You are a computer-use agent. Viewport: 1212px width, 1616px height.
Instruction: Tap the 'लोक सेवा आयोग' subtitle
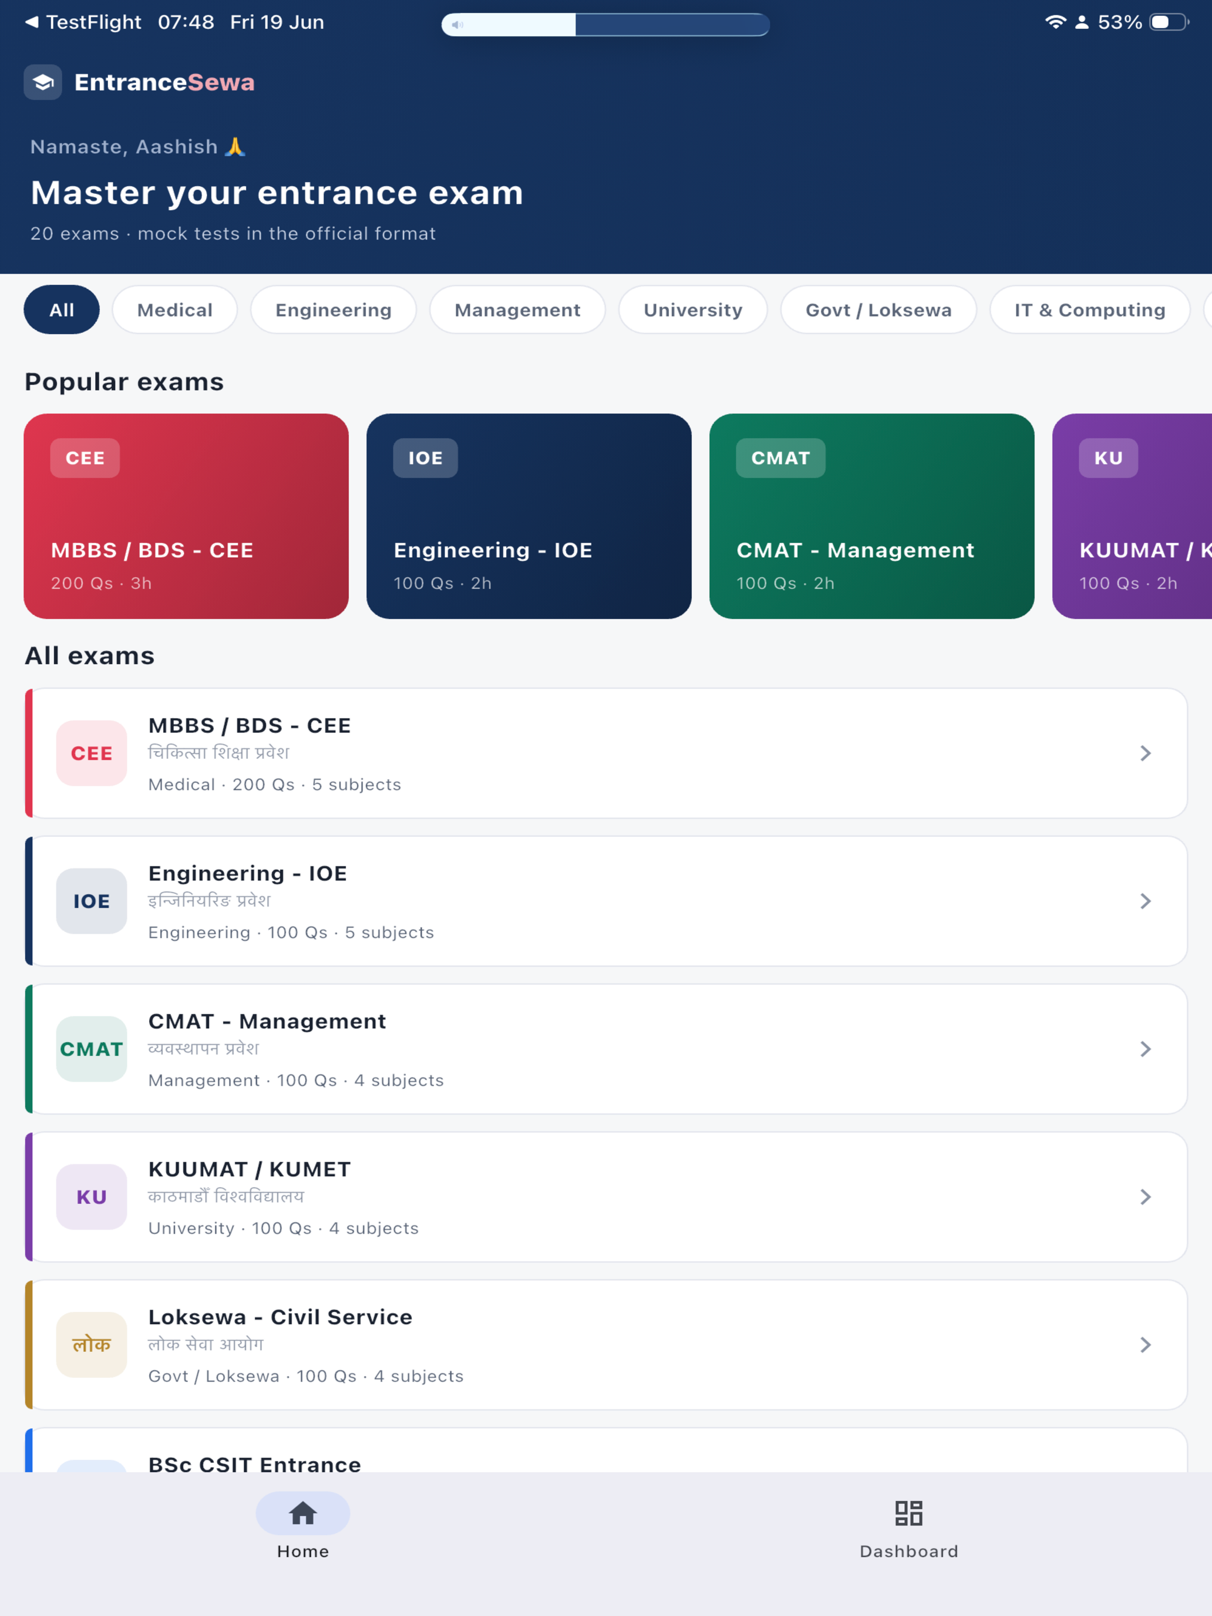pos(206,1344)
